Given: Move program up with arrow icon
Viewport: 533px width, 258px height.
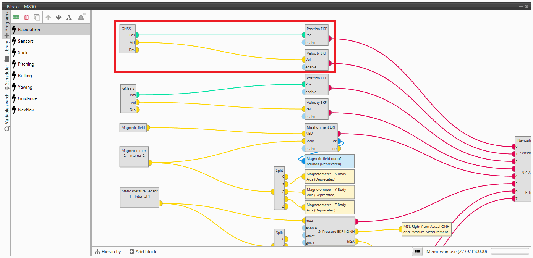Looking at the screenshot, I should [x=48, y=17].
